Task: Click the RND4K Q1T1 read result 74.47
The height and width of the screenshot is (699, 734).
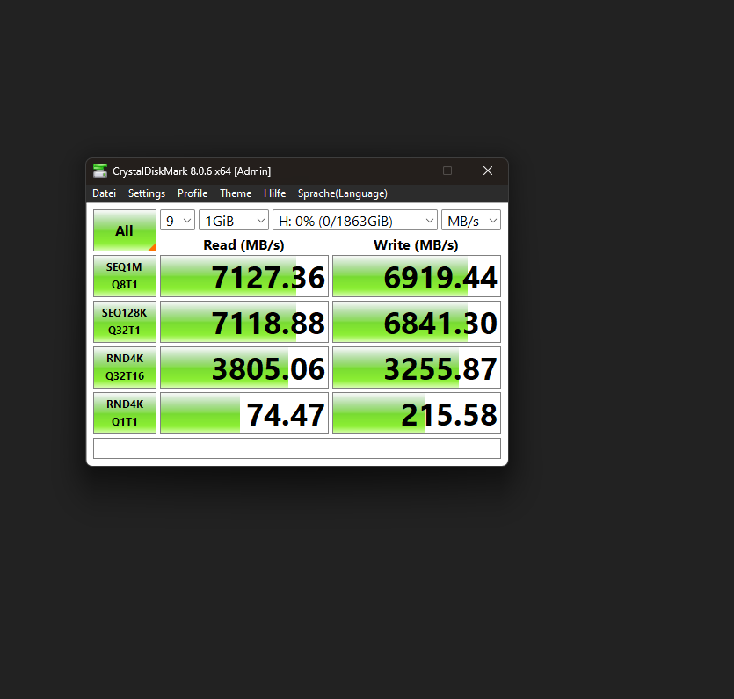Action: (x=244, y=413)
